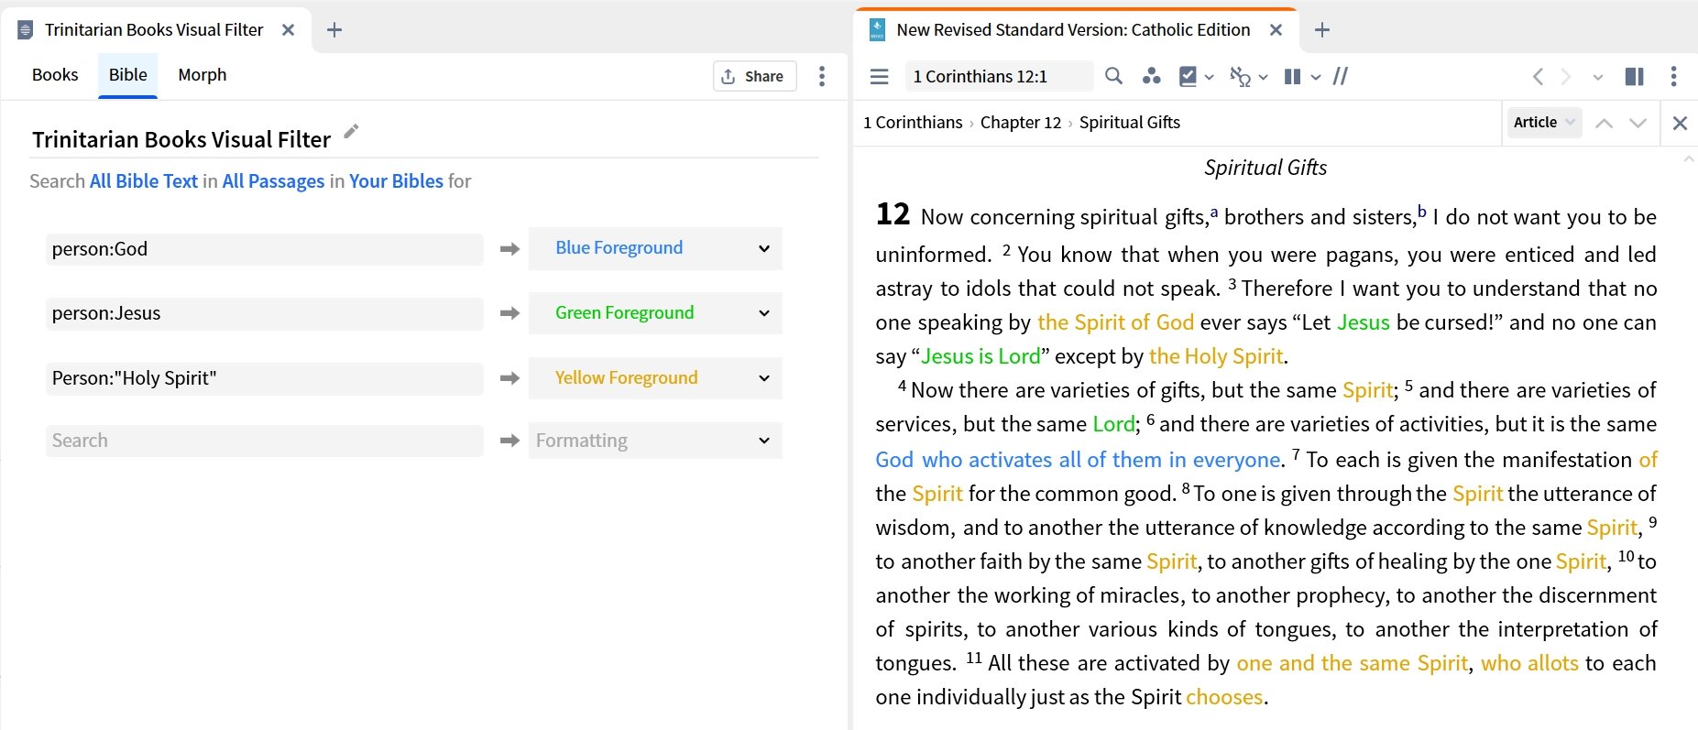Open the visual filter panel kebab menu

(x=822, y=76)
